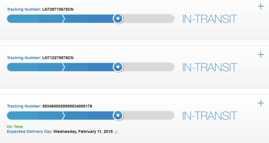This screenshot has width=269, height=143.
Task: Select tracking number LN729770675CN text
Action: pos(58,10)
